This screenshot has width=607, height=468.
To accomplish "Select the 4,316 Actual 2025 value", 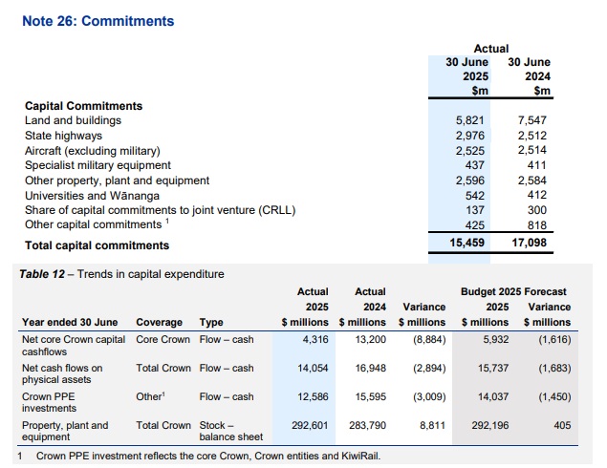I will [x=315, y=340].
